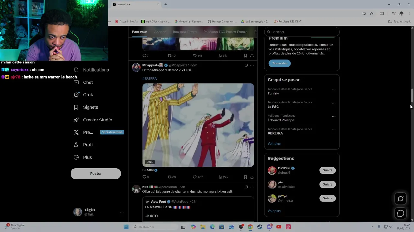Follow DRUSKI with the Suivre button
Image resolution: width=414 pixels, height=232 pixels.
(327, 170)
